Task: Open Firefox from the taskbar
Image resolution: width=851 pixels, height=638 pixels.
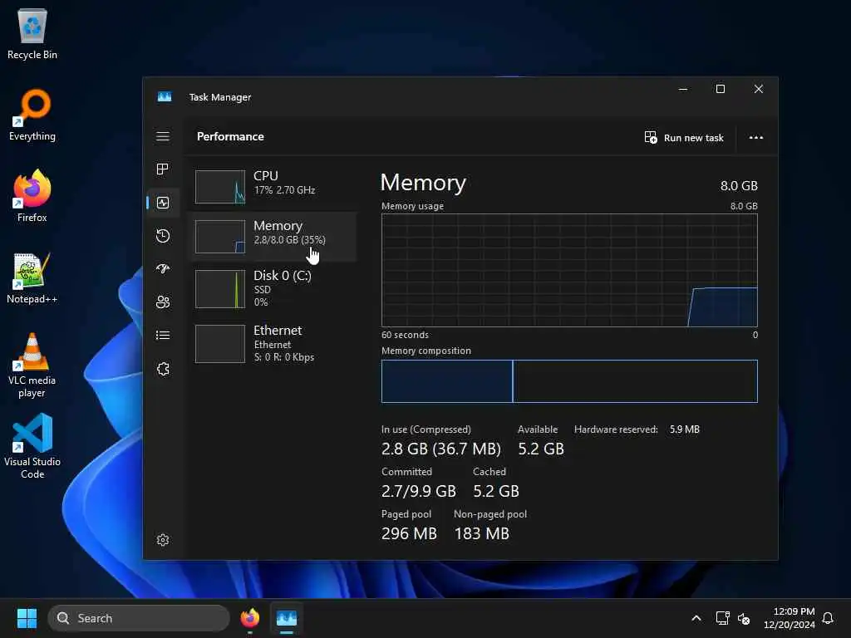Action: 249,618
